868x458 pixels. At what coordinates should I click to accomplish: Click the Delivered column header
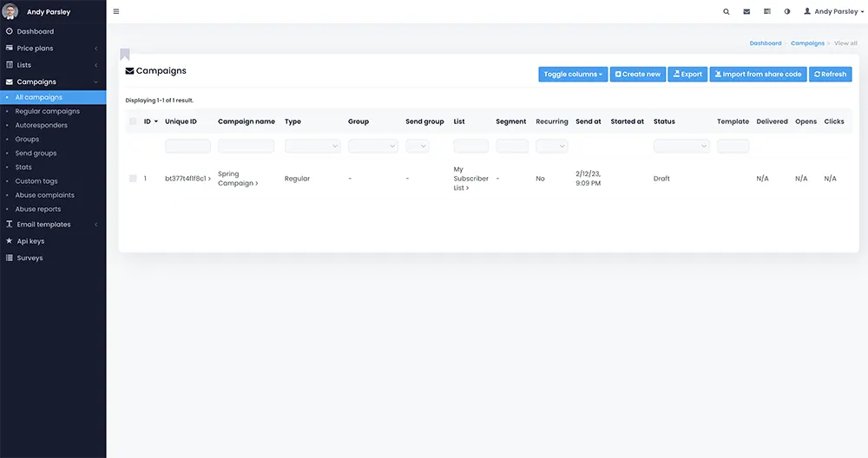[773, 121]
